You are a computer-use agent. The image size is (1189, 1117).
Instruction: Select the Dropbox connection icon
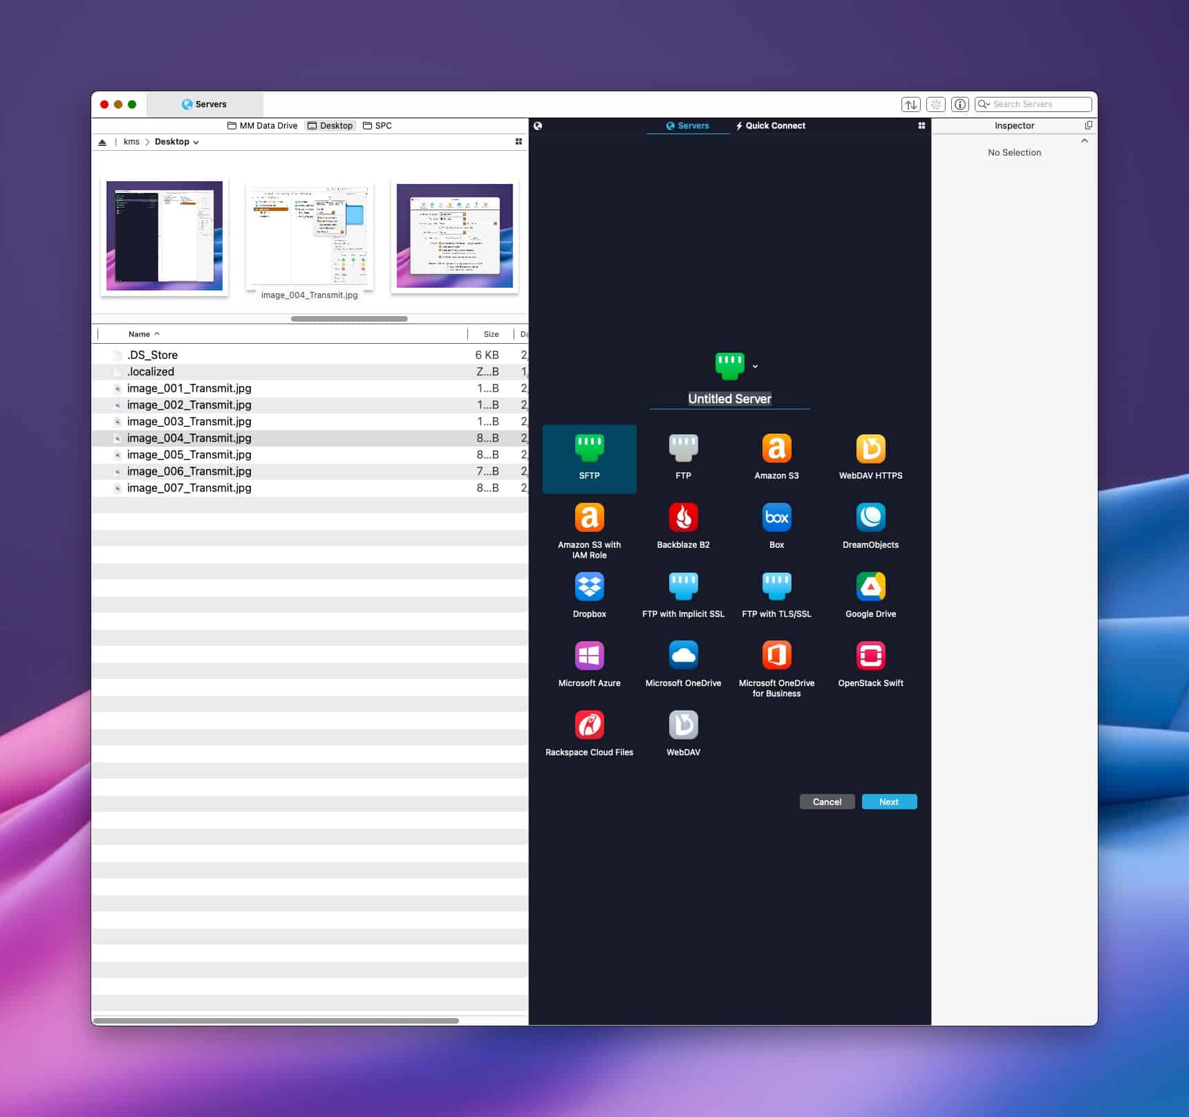[589, 587]
